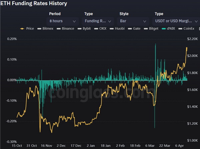Click the Bitmex legend label text
This screenshot has width=200, height=149.
click(x=48, y=29)
